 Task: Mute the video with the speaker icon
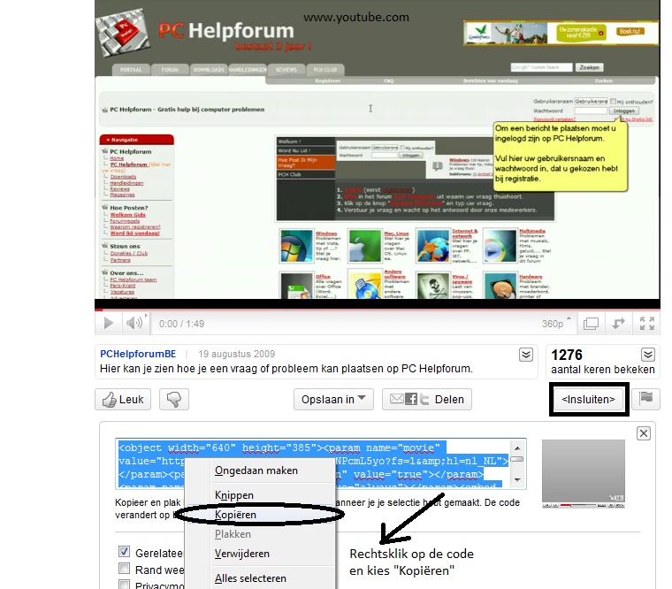point(134,323)
